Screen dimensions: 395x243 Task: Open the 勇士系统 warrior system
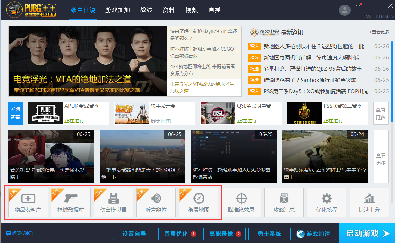(270, 234)
